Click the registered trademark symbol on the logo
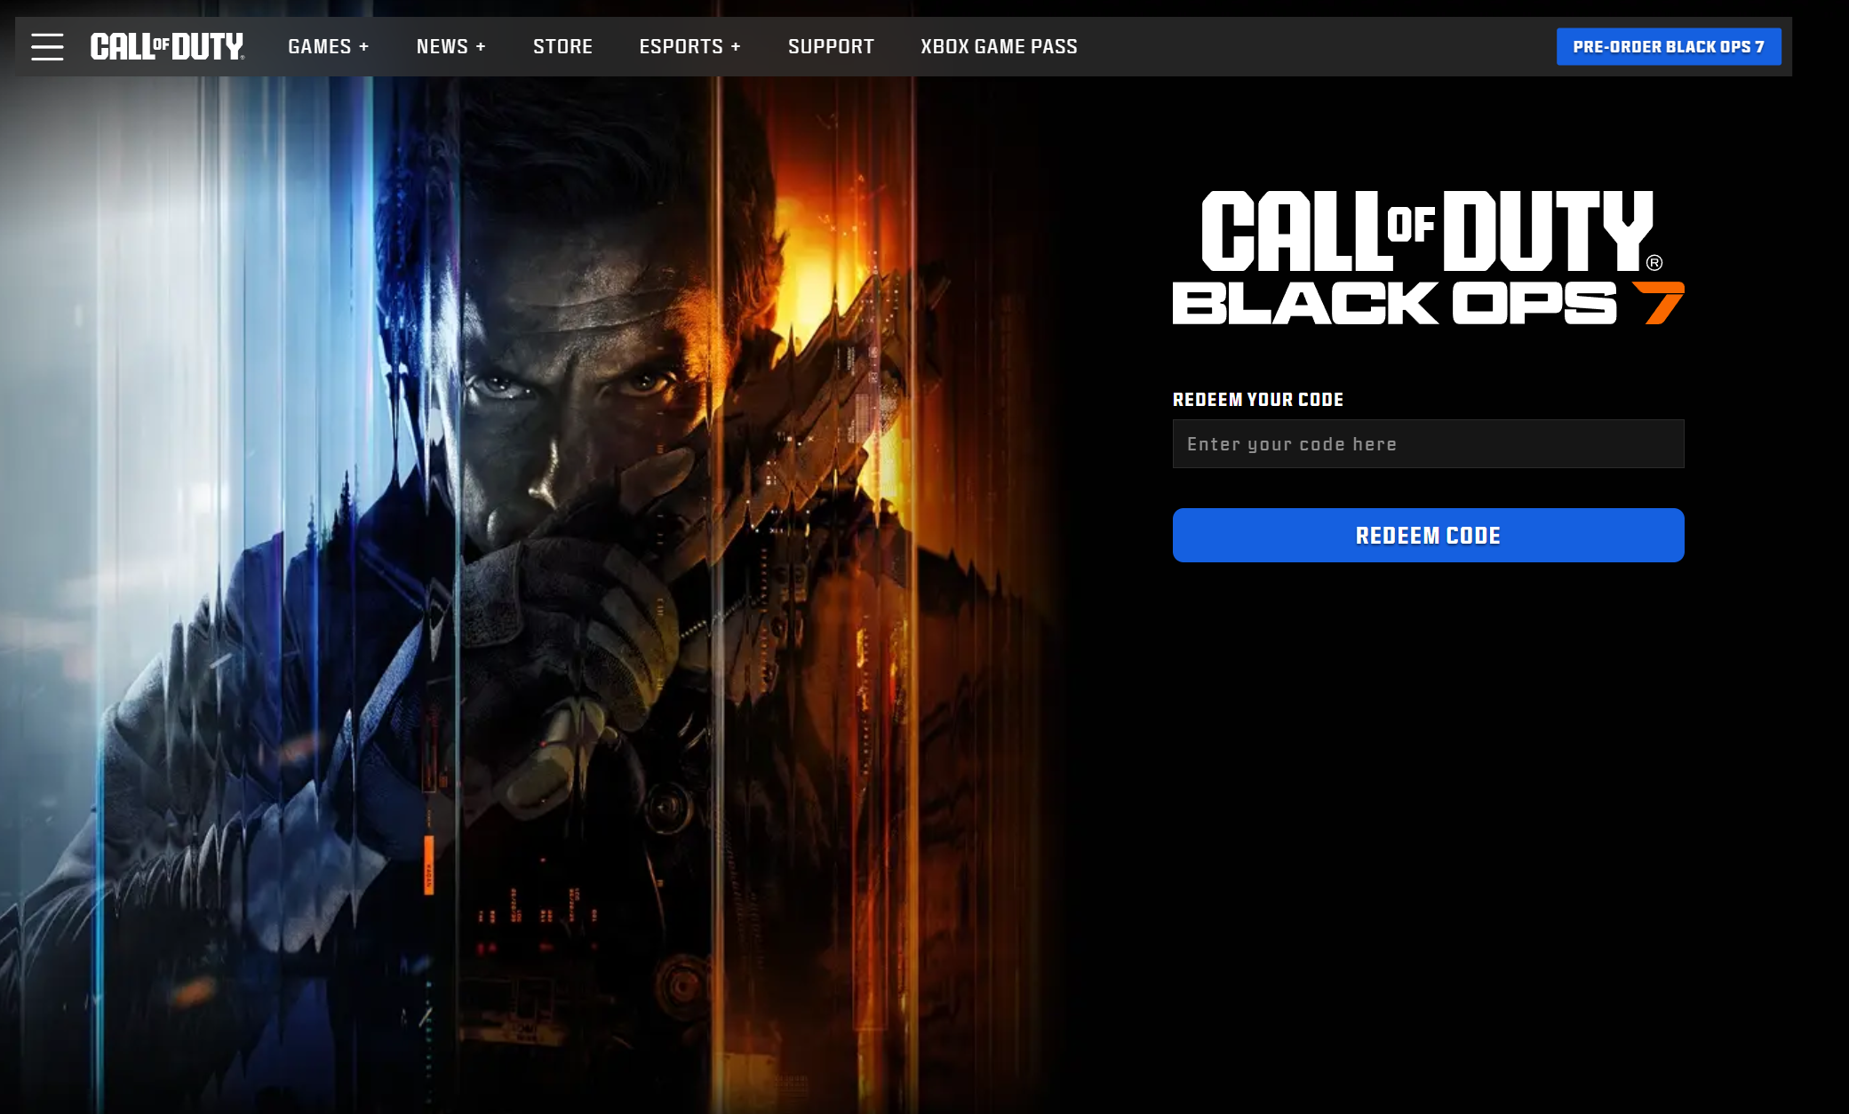The height and width of the screenshot is (1114, 1849). tap(1654, 263)
